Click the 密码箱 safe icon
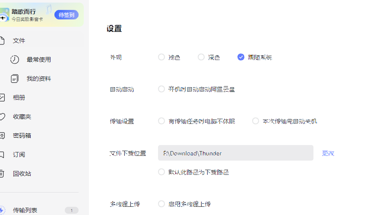370x215 pixels. click(x=2, y=136)
